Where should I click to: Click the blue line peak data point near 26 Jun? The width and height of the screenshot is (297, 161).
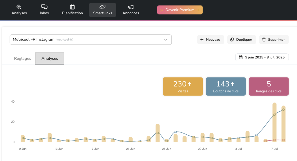coord(175,132)
